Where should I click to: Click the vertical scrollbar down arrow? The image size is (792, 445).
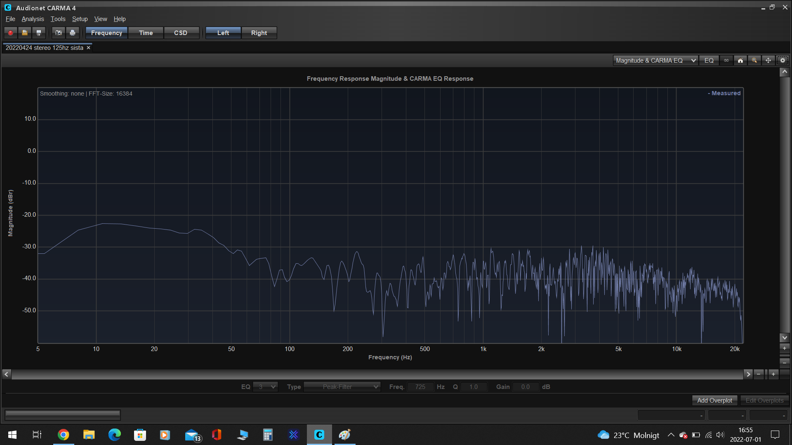(785, 337)
